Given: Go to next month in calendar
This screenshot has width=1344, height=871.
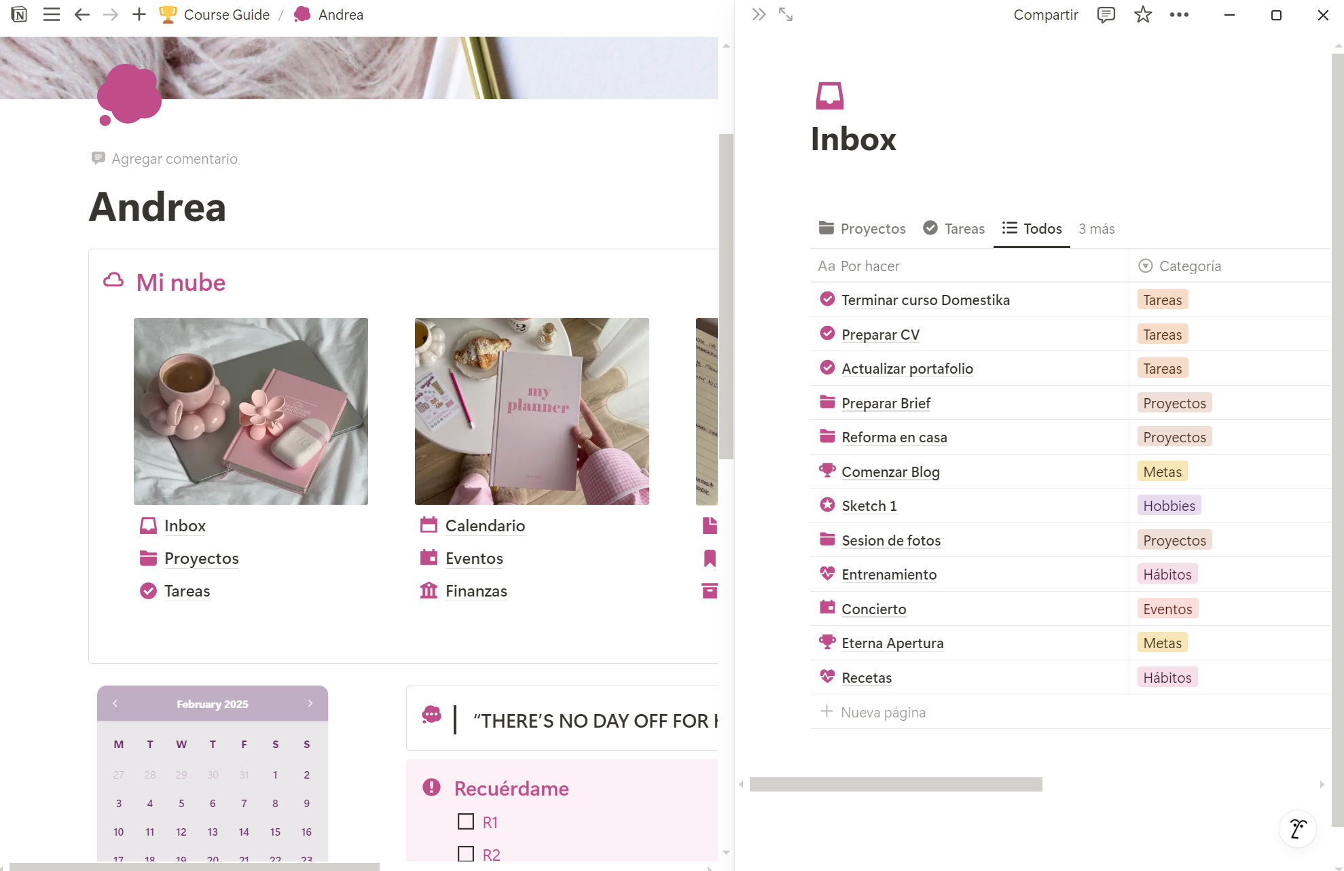Looking at the screenshot, I should [x=310, y=704].
